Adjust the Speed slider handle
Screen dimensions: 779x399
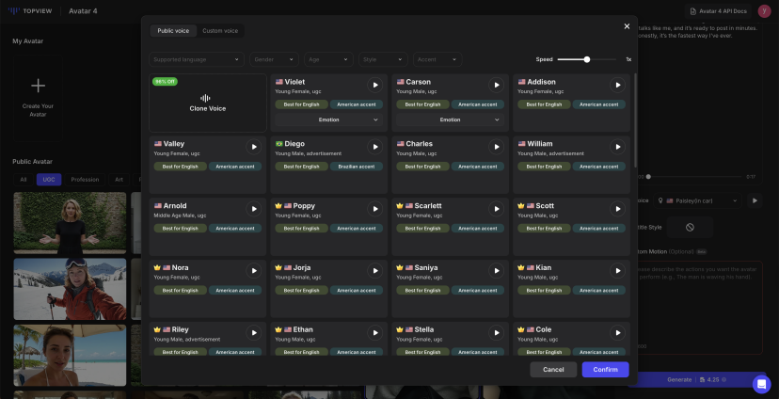(587, 59)
